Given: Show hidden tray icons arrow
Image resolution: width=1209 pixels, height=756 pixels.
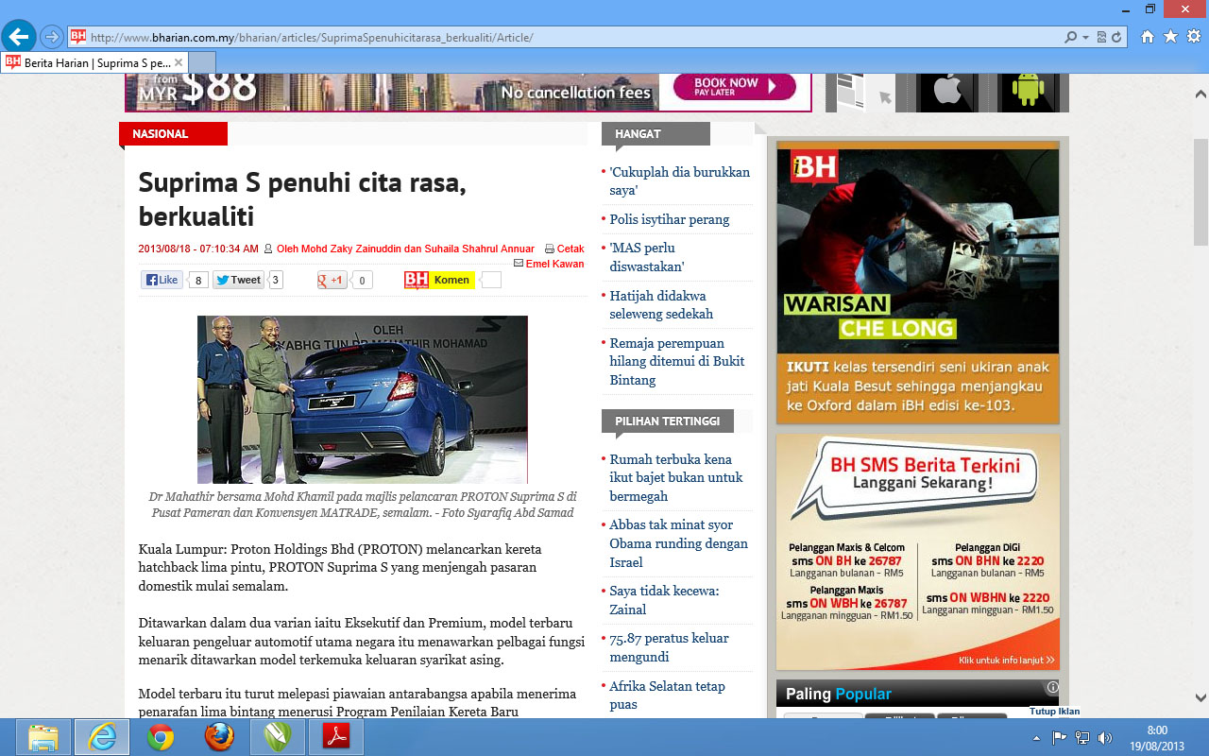Looking at the screenshot, I should click(1037, 738).
